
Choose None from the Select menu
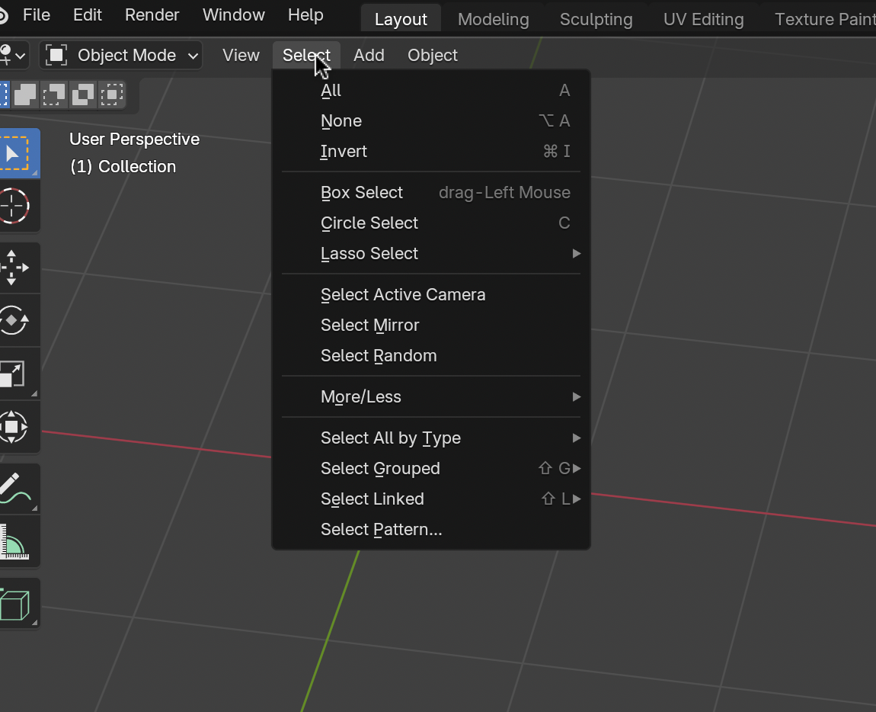[431, 120]
